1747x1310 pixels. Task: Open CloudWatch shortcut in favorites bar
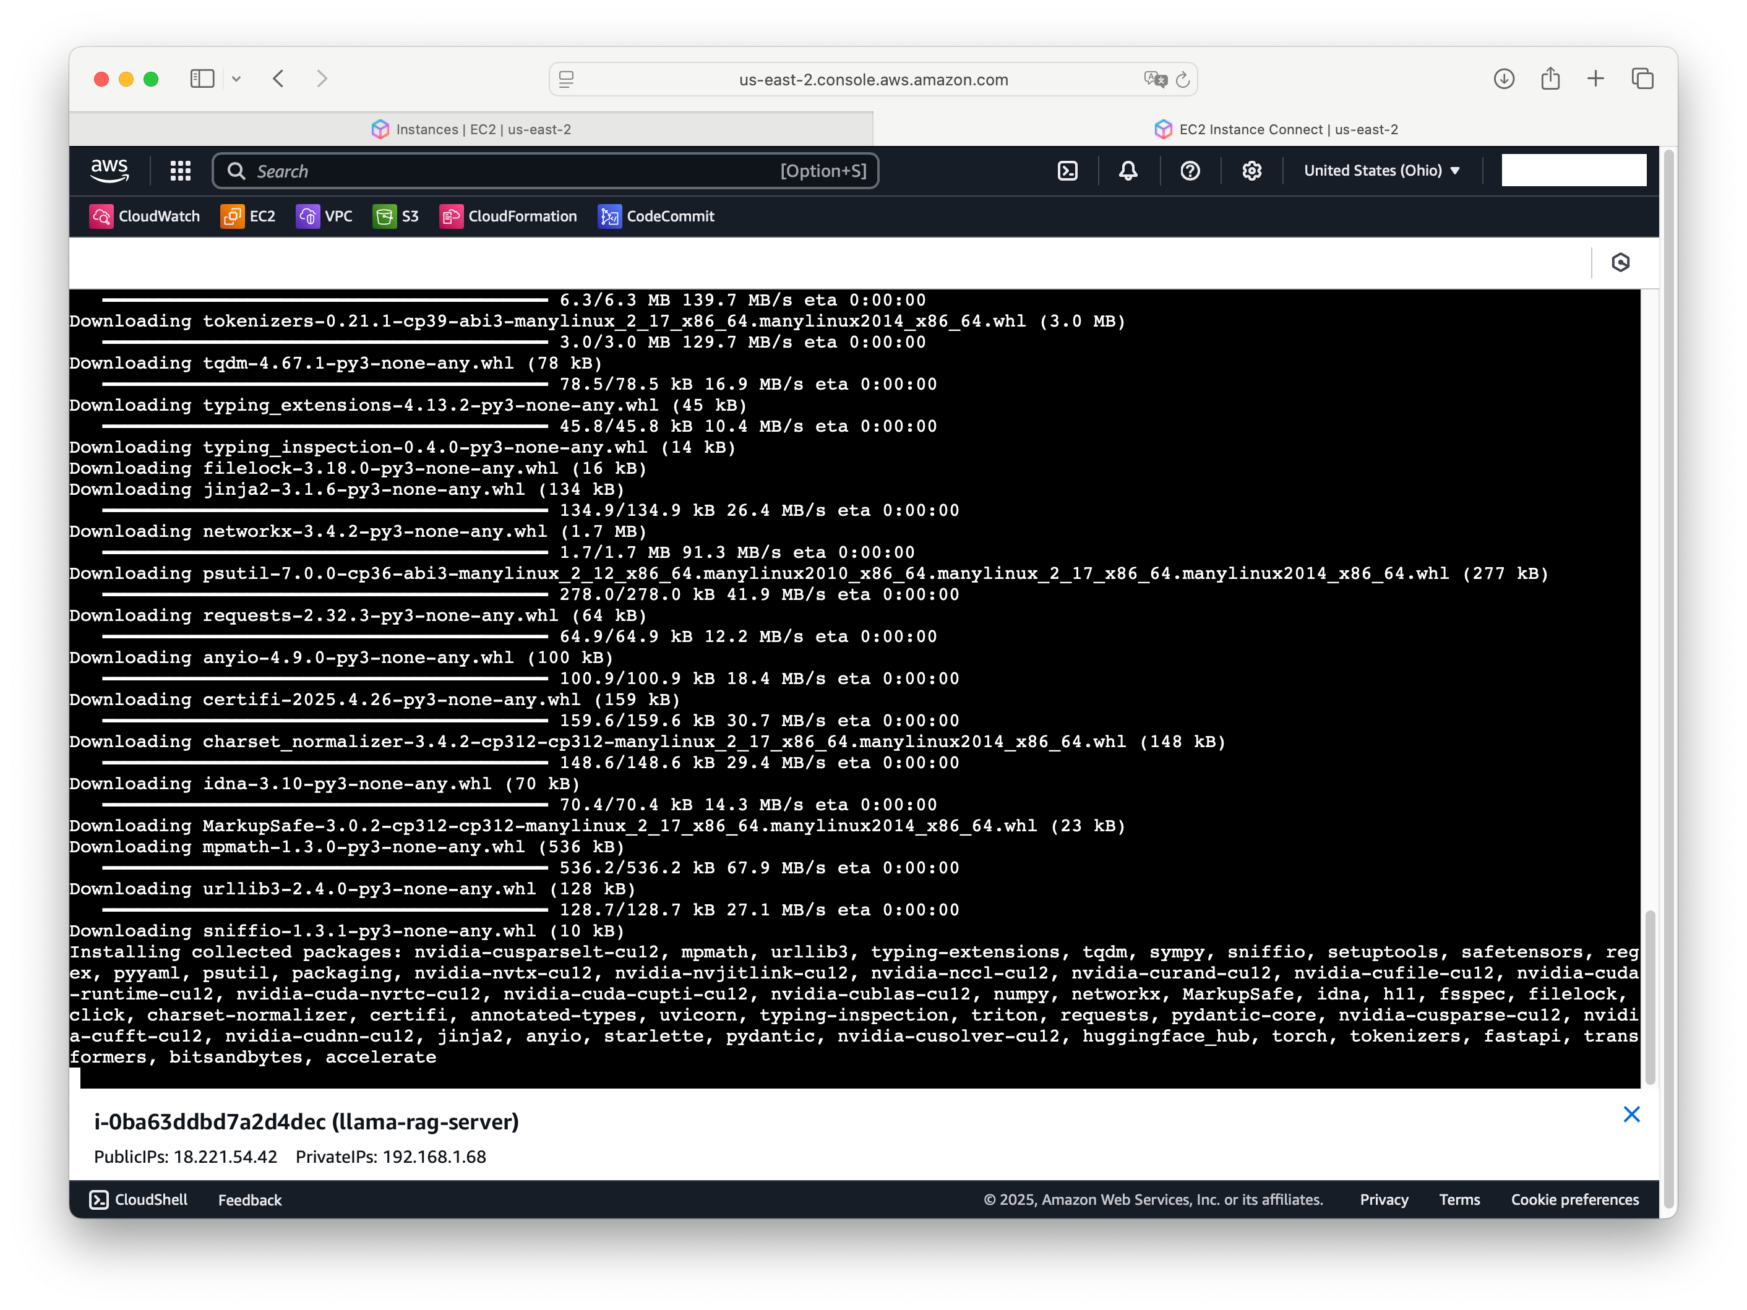pos(145,216)
